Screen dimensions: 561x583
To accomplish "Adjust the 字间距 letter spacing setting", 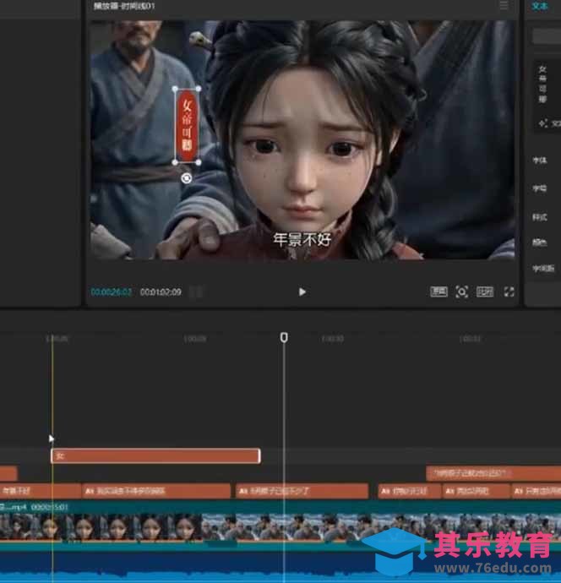I will tap(543, 268).
